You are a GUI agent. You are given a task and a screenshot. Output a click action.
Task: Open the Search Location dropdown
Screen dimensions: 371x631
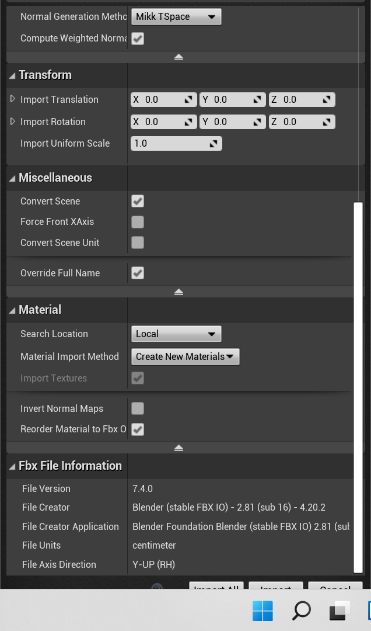click(176, 334)
